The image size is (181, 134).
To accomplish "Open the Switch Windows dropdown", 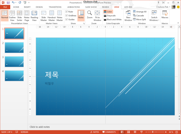I will [x=154, y=16].
